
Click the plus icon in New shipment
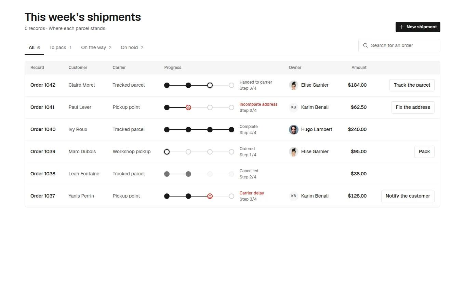pyautogui.click(x=402, y=27)
